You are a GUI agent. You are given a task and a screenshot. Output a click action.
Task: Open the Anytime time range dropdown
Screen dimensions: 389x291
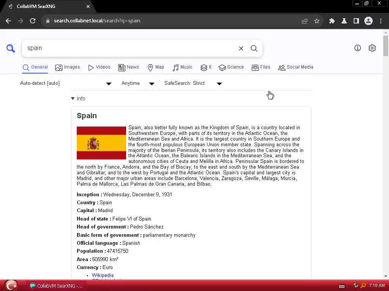(x=138, y=83)
